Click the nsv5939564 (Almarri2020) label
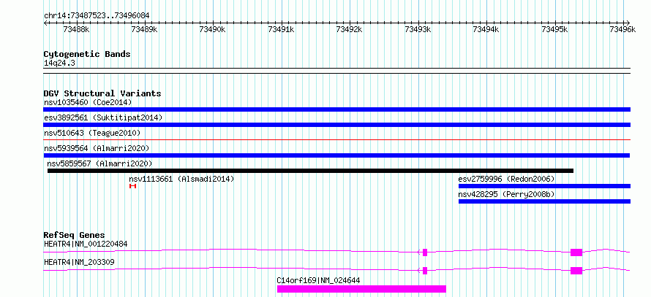 (97, 148)
